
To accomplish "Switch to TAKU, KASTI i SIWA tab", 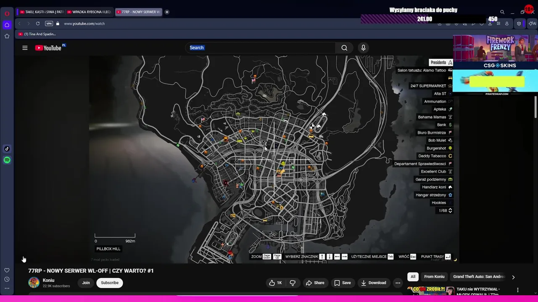I will tap(42, 12).
